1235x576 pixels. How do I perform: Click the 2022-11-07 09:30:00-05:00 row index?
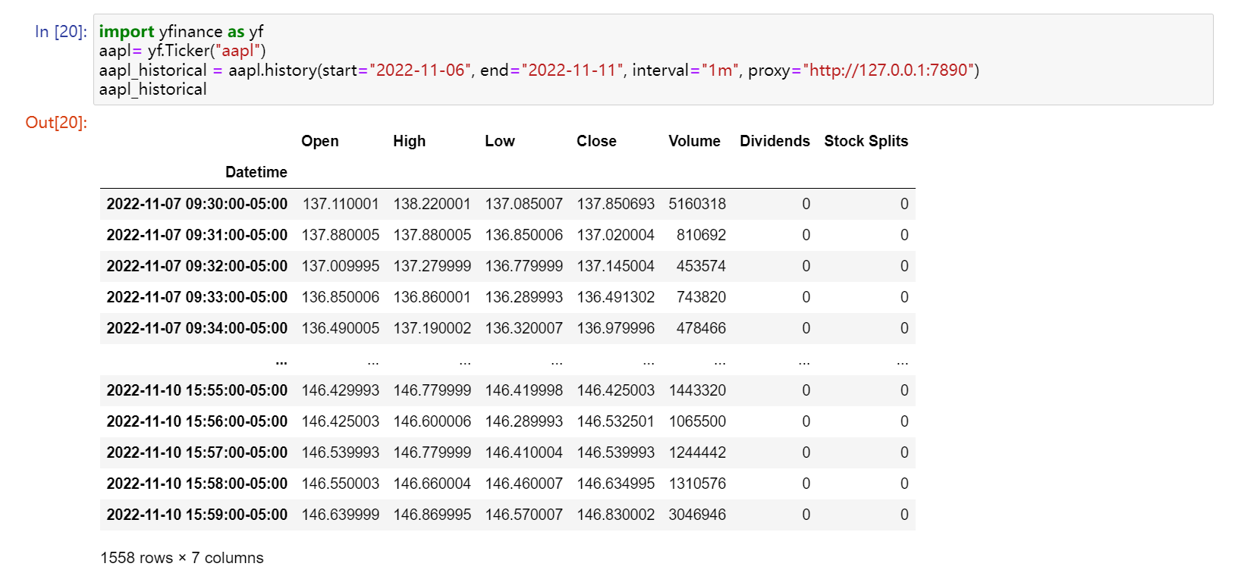[x=196, y=204]
